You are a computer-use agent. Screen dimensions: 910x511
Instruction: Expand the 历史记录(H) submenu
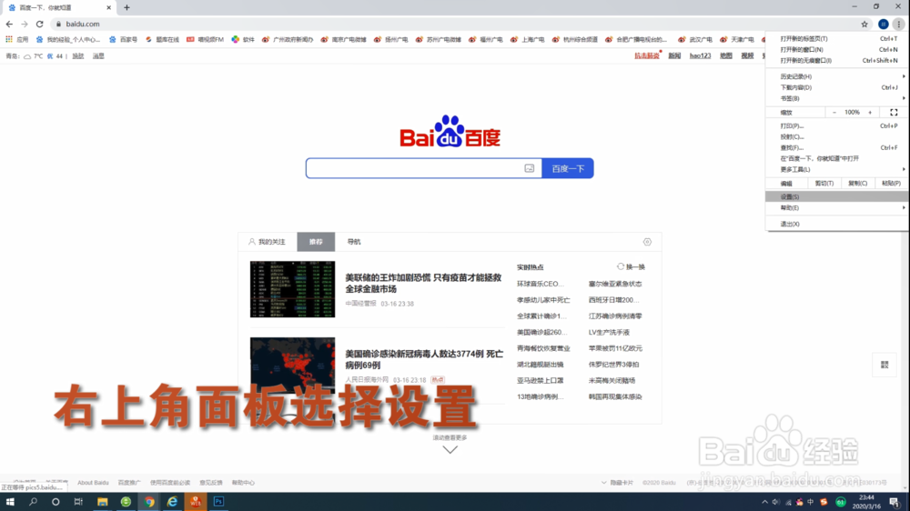pos(837,76)
